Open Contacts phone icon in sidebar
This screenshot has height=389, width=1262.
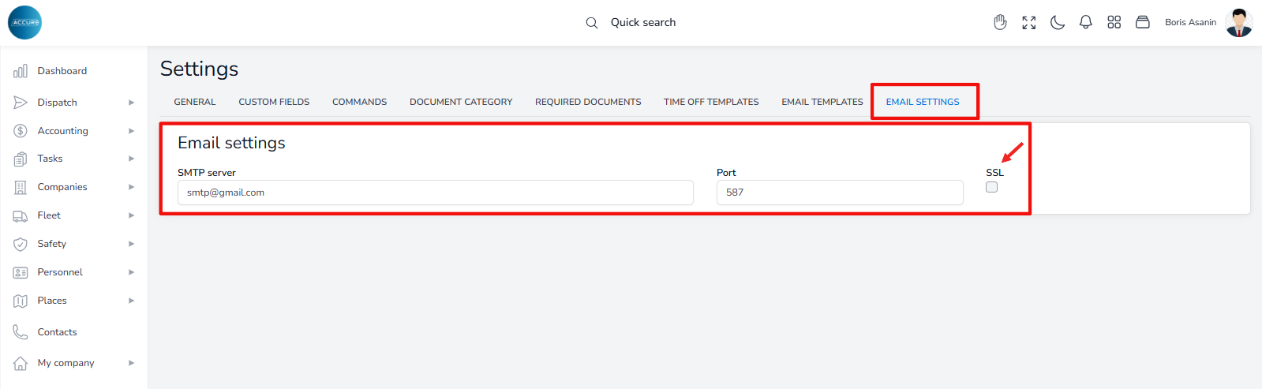pos(21,332)
